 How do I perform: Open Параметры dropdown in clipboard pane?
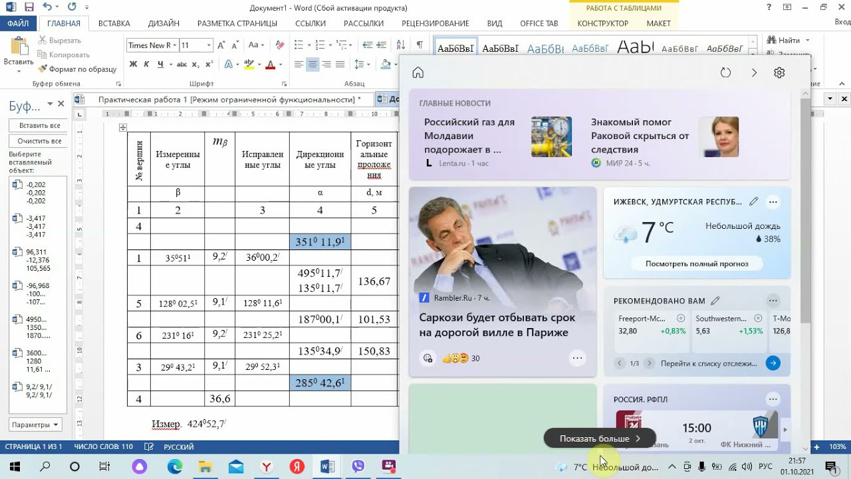(x=35, y=424)
